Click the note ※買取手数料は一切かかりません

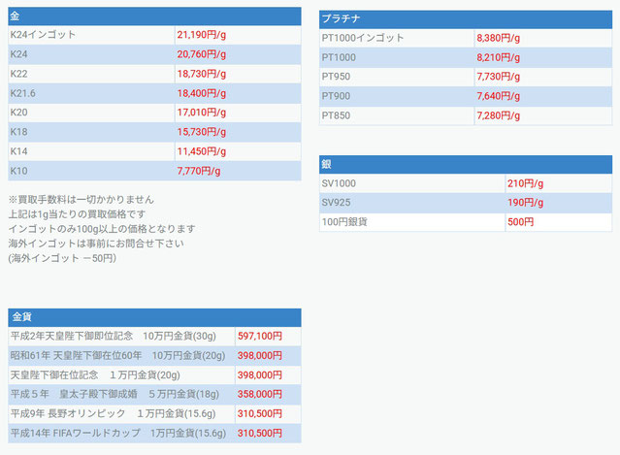coord(82,199)
